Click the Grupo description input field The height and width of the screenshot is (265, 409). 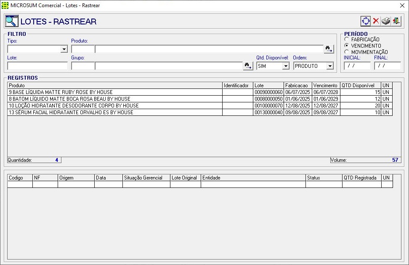click(x=169, y=66)
